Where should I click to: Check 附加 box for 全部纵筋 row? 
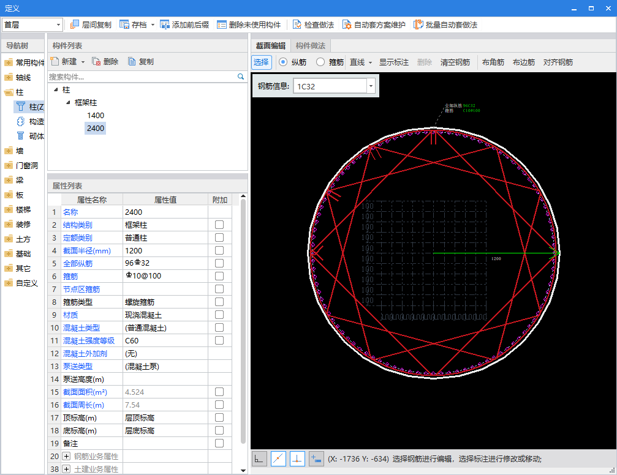tap(219, 263)
